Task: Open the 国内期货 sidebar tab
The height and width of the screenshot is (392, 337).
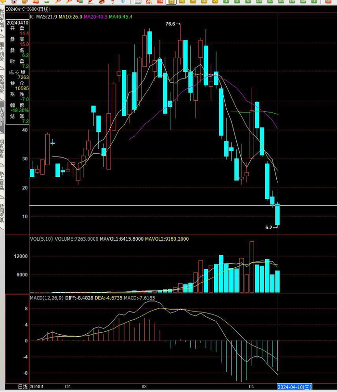Action: pos(2,52)
